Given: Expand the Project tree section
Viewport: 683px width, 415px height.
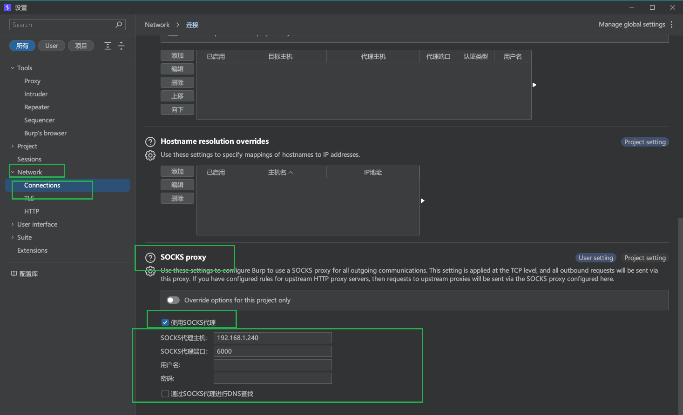Looking at the screenshot, I should [13, 146].
